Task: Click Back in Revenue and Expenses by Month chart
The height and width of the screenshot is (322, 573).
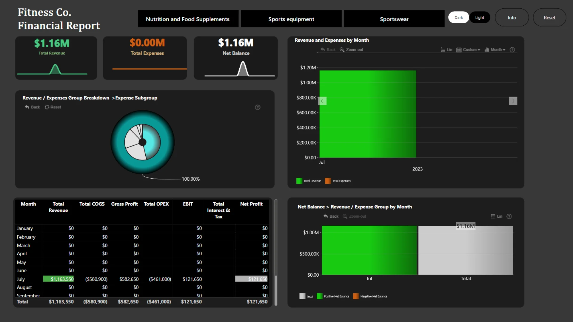Action: click(328, 49)
